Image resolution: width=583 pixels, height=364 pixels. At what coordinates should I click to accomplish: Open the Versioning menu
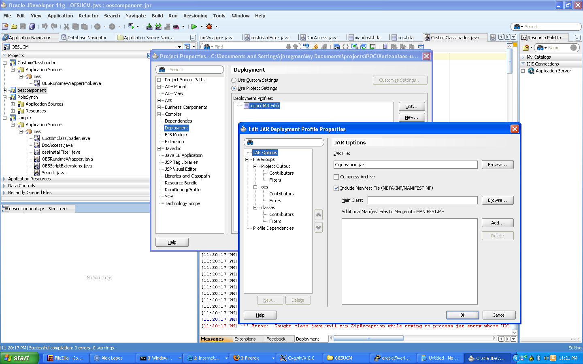(x=195, y=16)
